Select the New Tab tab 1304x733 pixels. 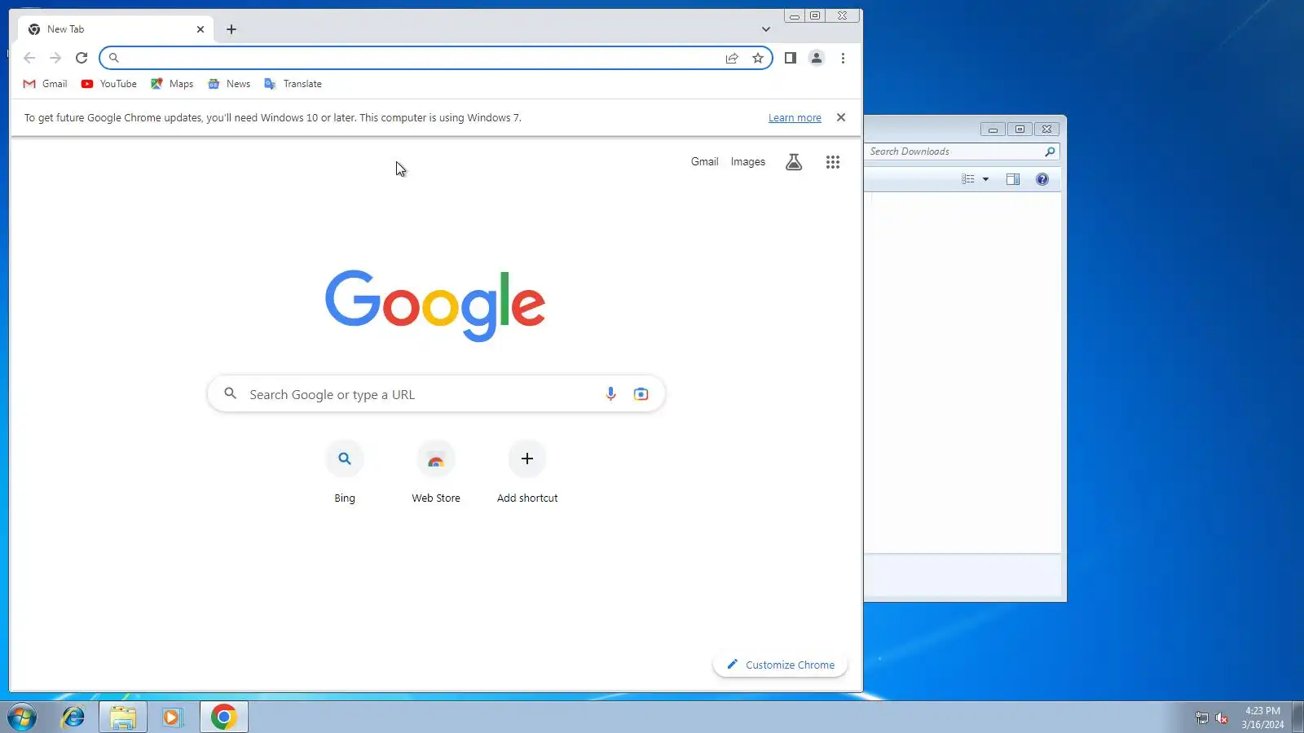point(116,29)
